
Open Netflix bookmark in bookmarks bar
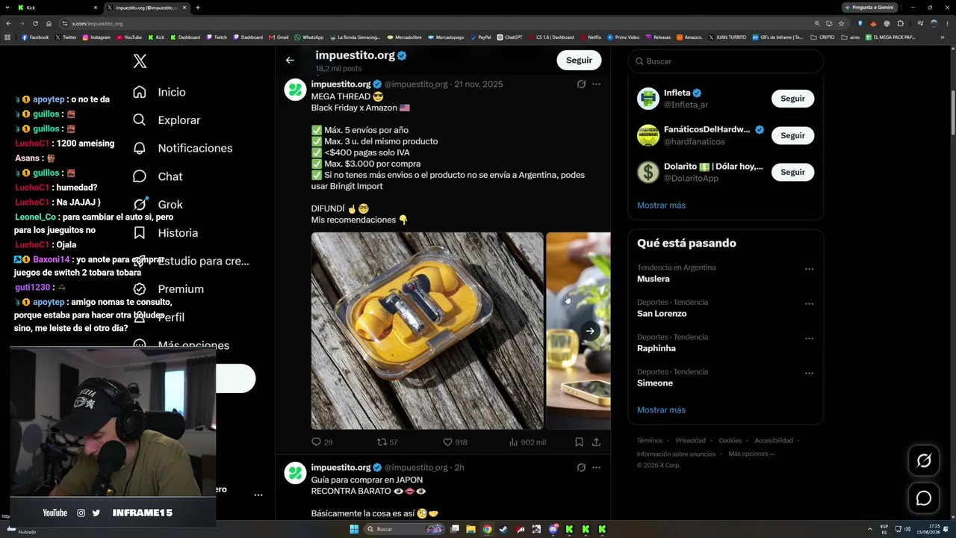(590, 37)
